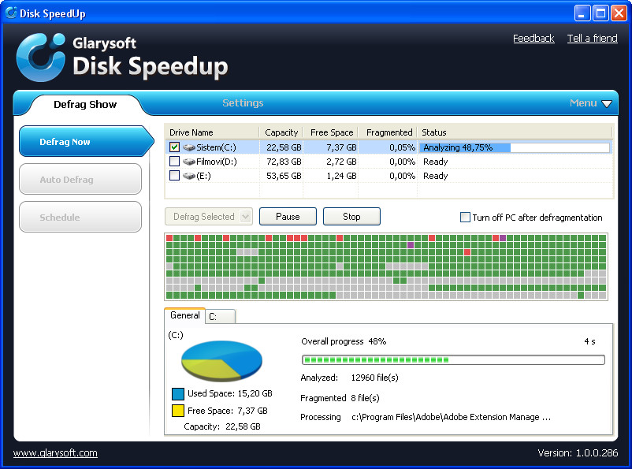The width and height of the screenshot is (632, 469).
Task: Switch to the Defrag Show tab
Action: (x=85, y=105)
